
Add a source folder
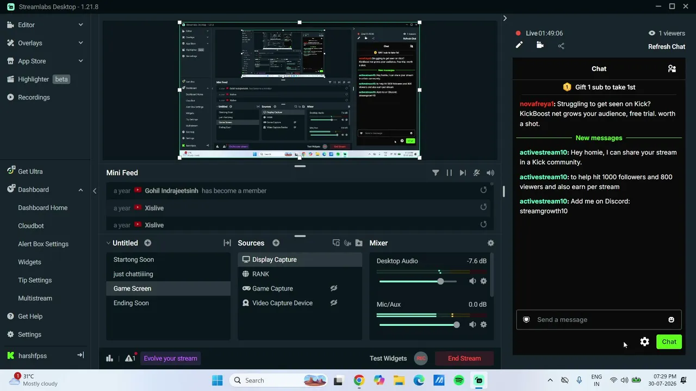[359, 243]
